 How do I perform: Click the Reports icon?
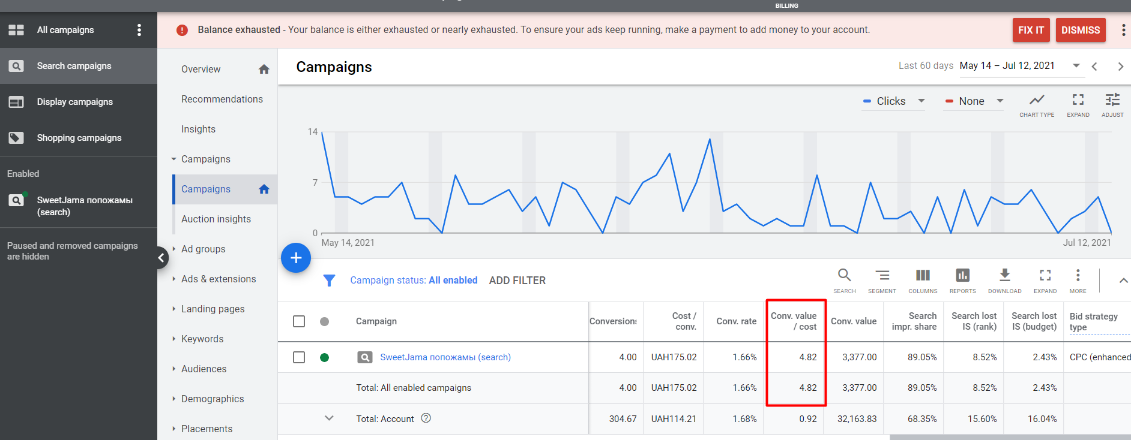962,276
